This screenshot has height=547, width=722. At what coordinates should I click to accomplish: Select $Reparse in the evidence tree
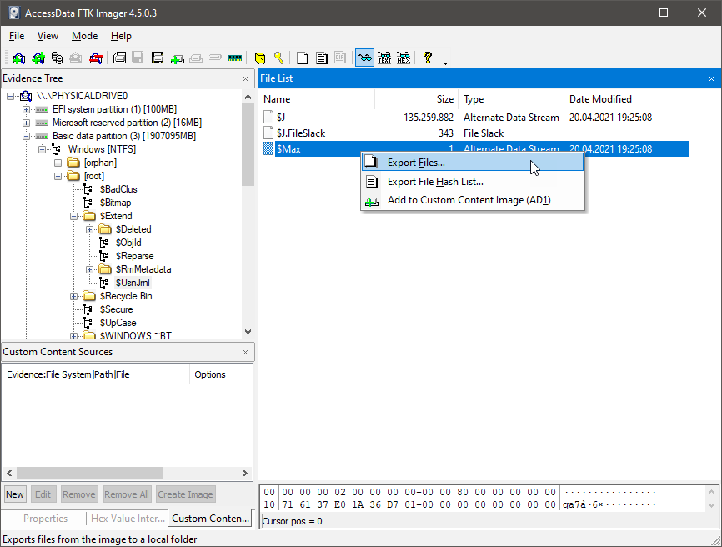(x=134, y=256)
